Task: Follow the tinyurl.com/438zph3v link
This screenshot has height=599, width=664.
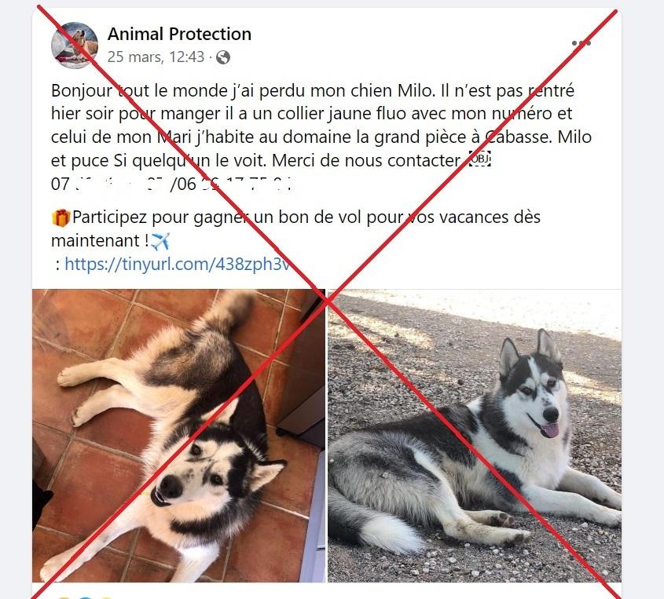Action: click(178, 264)
